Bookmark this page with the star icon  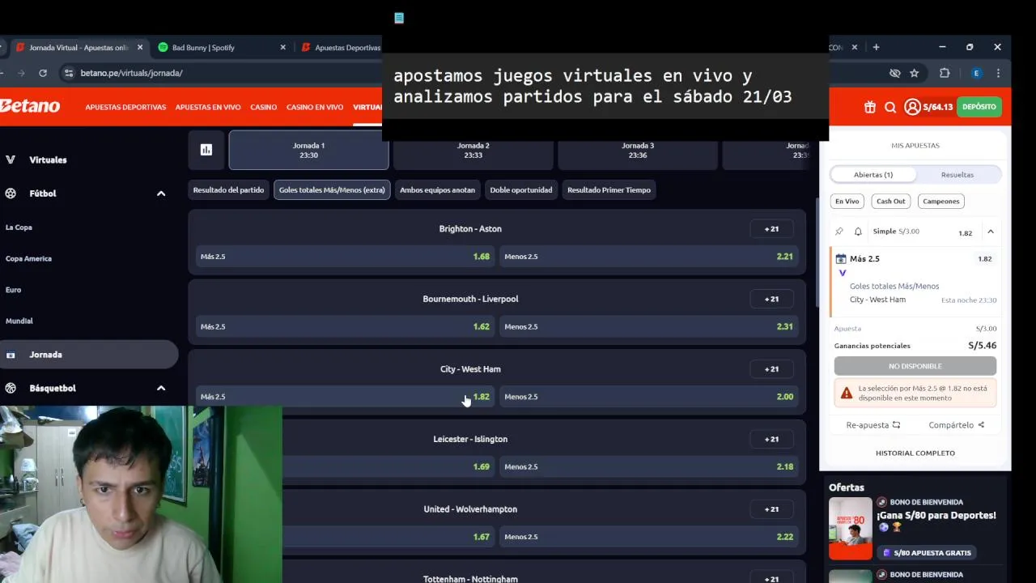(915, 73)
